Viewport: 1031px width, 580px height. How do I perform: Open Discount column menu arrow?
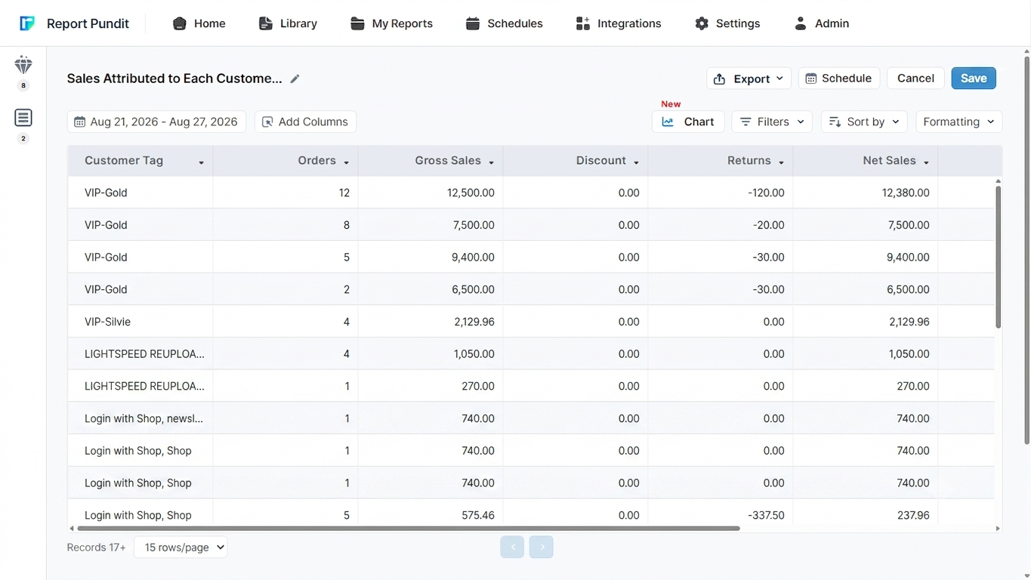[637, 162]
